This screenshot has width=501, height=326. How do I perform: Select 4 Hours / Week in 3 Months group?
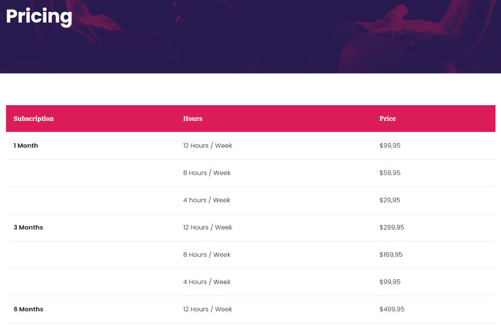(x=207, y=282)
